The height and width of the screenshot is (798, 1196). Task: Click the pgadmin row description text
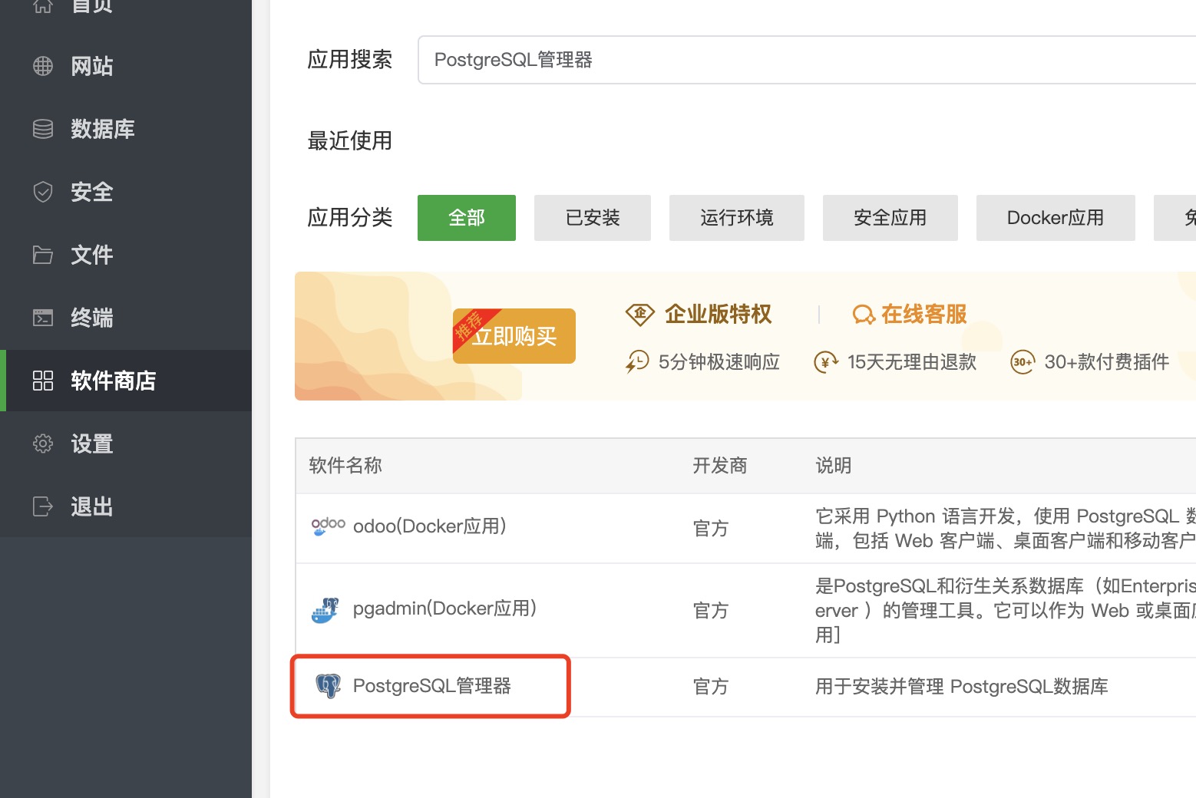pos(1006,611)
